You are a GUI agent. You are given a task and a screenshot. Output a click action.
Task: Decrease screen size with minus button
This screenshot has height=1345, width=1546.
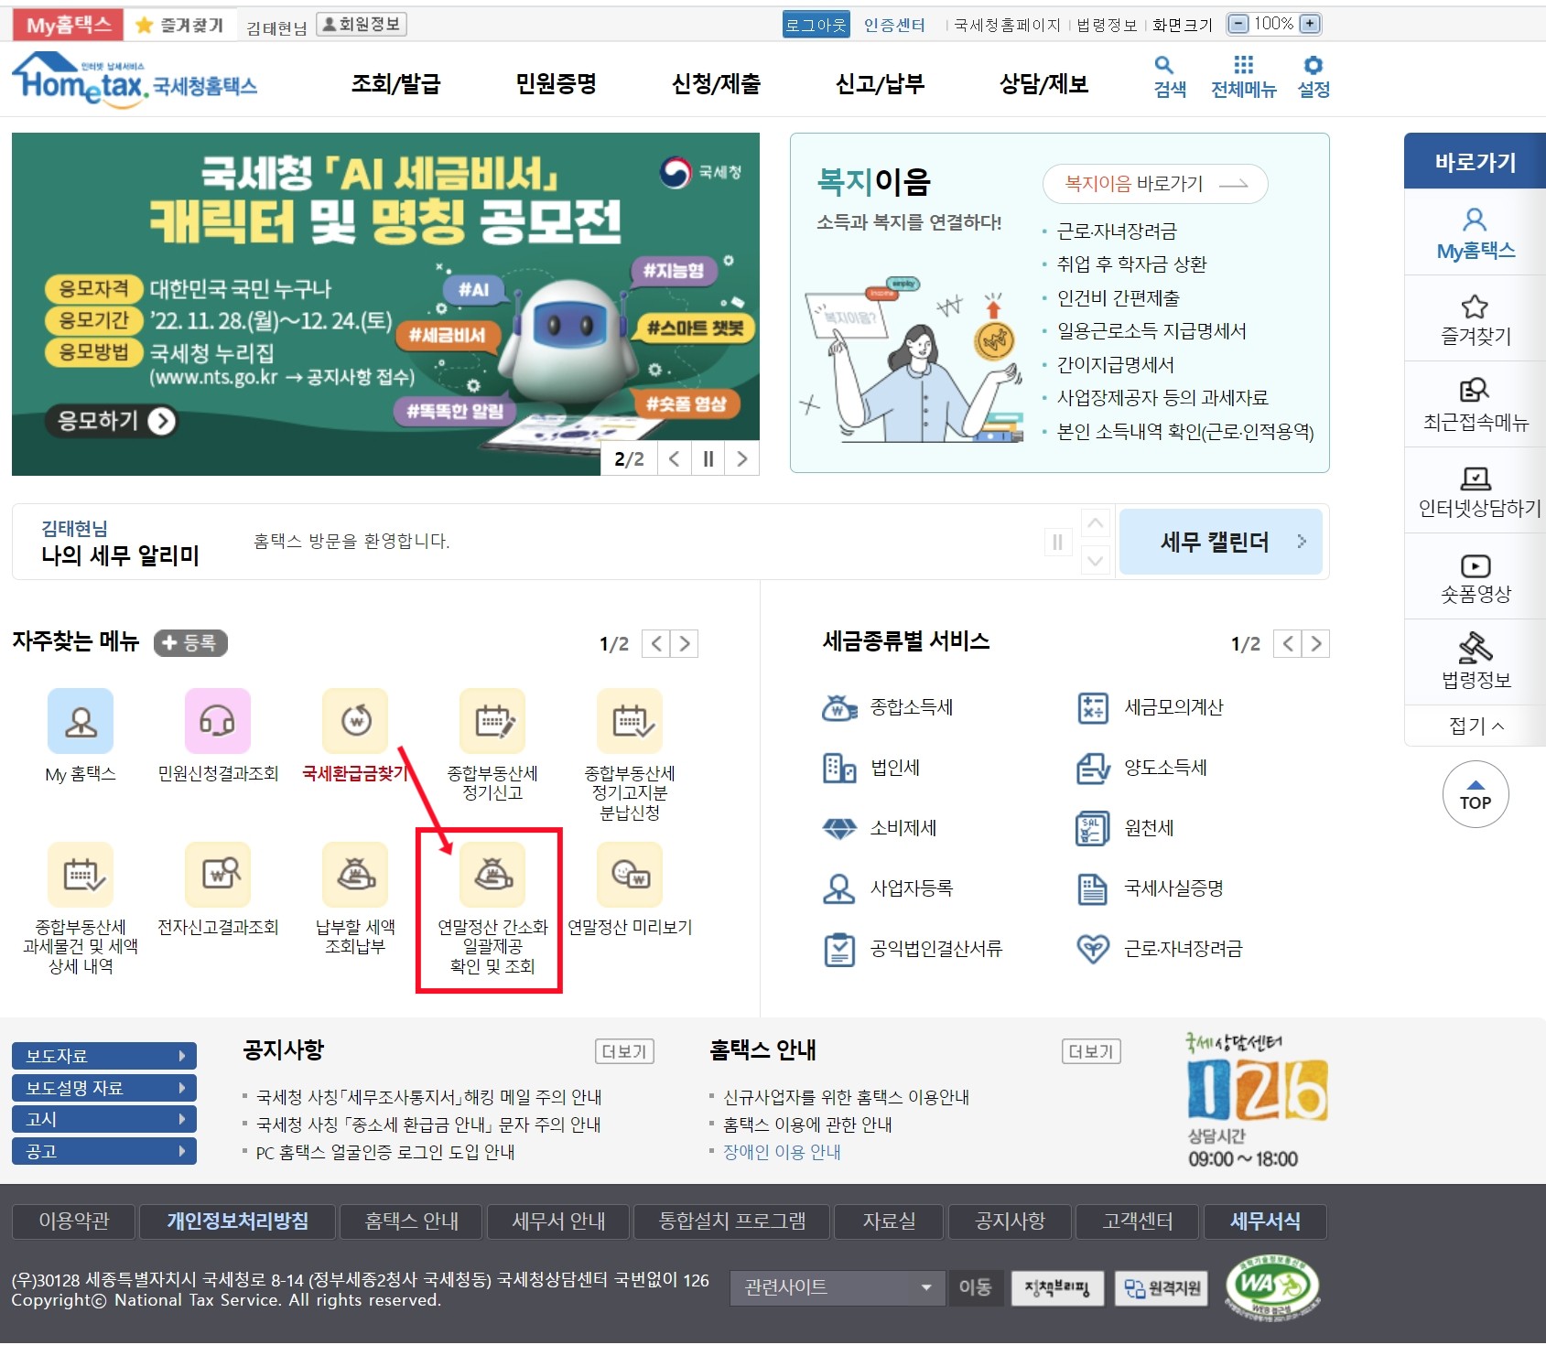(x=1238, y=24)
